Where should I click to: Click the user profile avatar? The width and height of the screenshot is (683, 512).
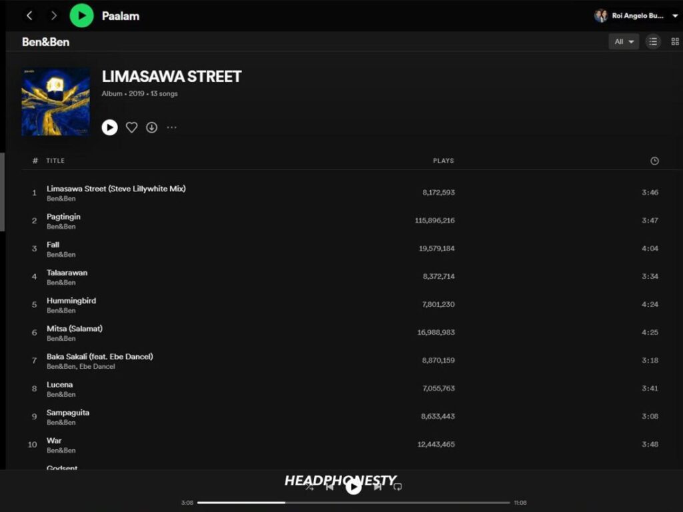point(601,16)
